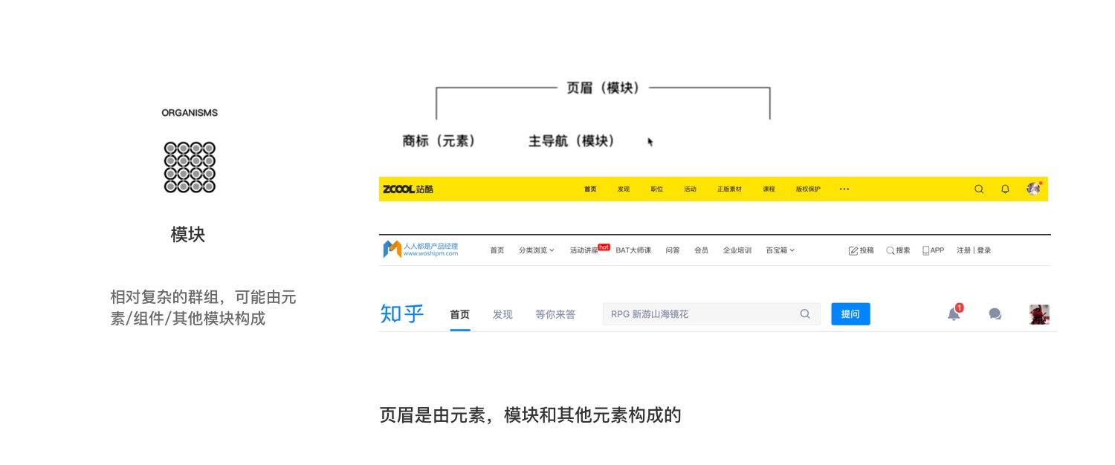Click the ZCOOL user avatar
Image resolution: width=1115 pixels, height=465 pixels.
pos(1034,189)
